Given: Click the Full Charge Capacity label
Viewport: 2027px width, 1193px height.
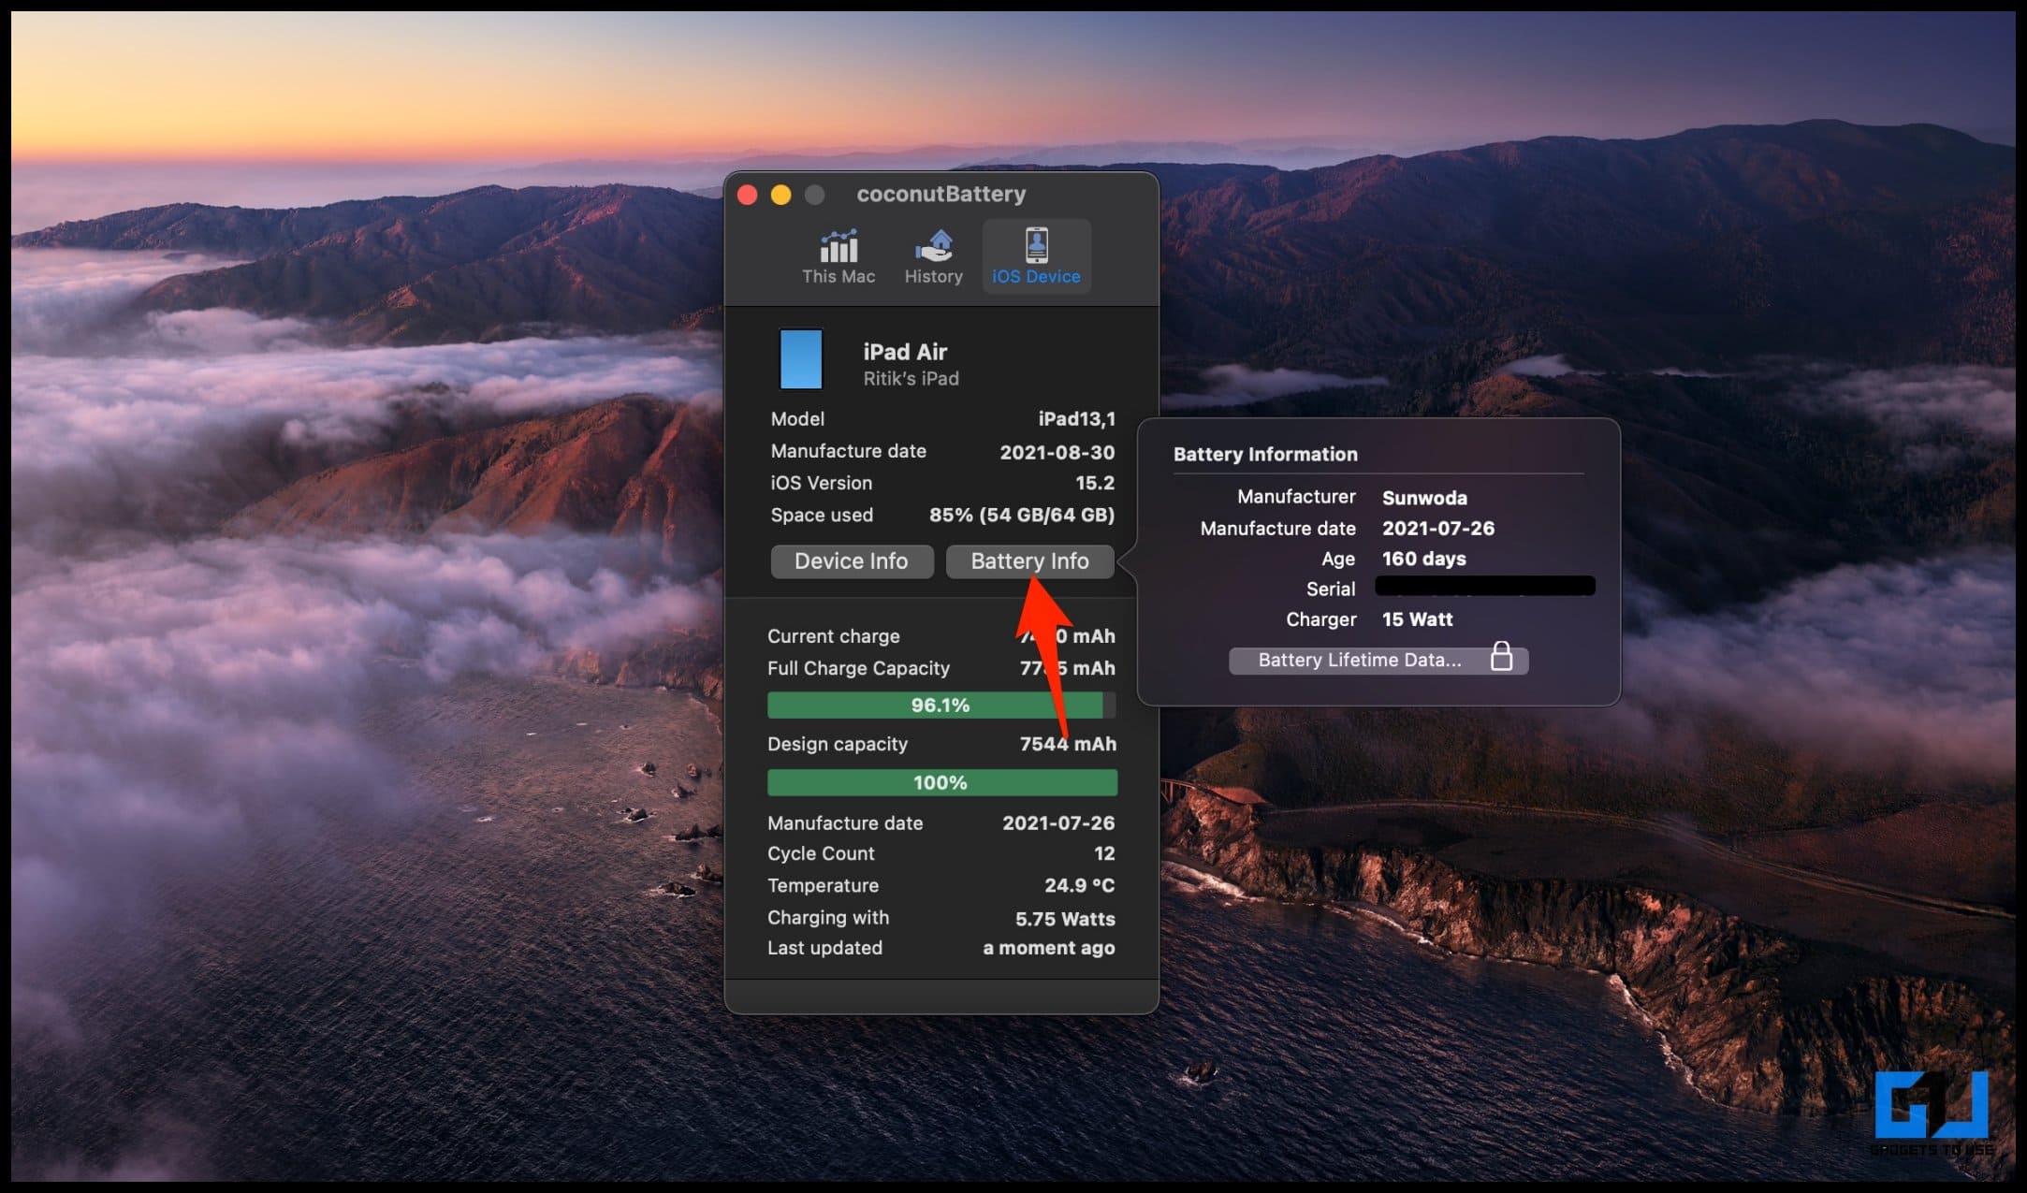Looking at the screenshot, I should [x=858, y=668].
